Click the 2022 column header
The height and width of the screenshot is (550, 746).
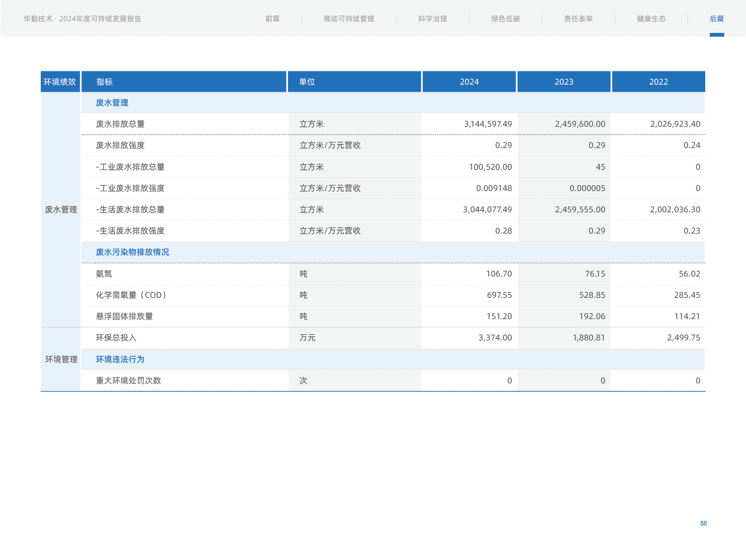click(658, 82)
